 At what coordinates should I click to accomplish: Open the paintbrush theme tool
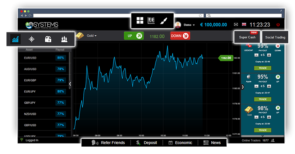pyautogui.click(x=163, y=21)
